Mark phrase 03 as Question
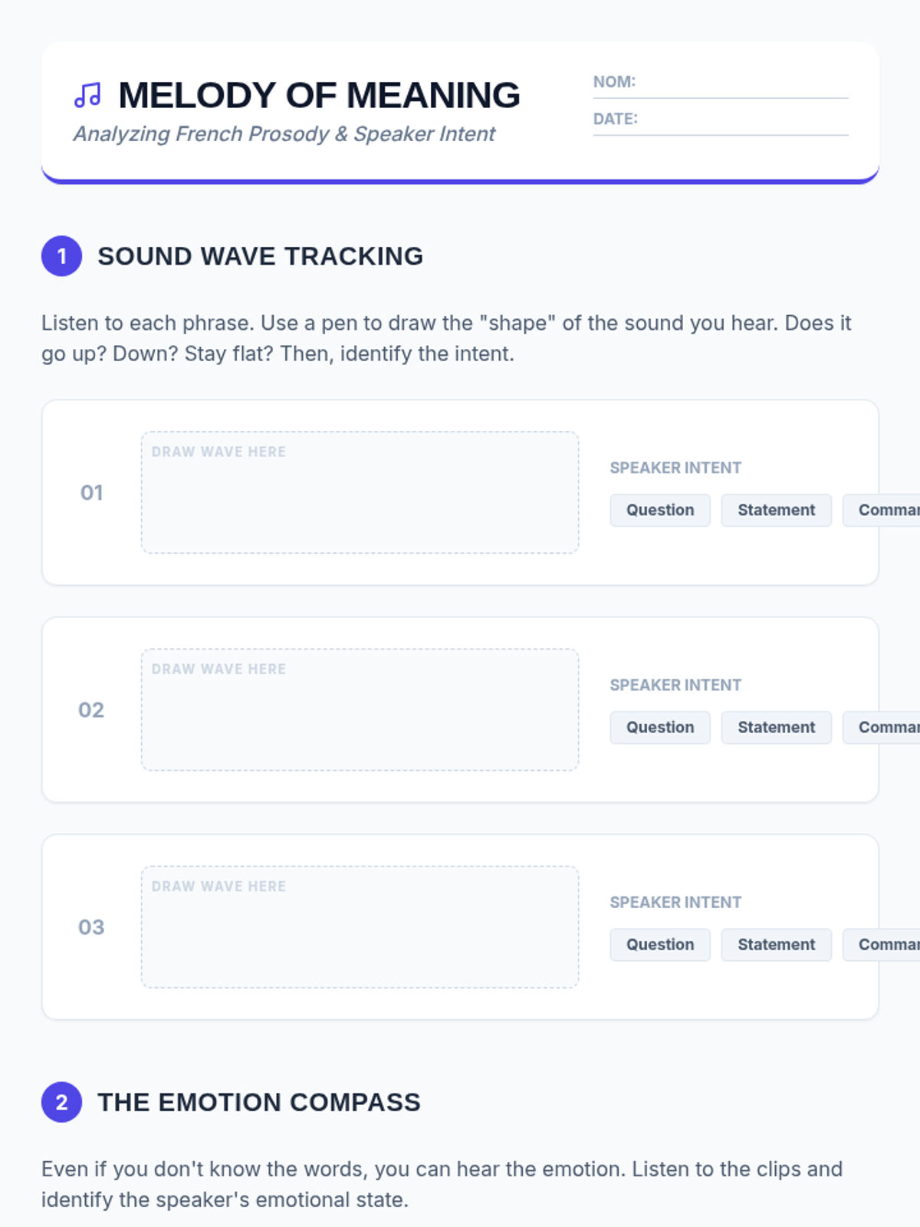Viewport: 920px width, 1227px height. click(660, 945)
